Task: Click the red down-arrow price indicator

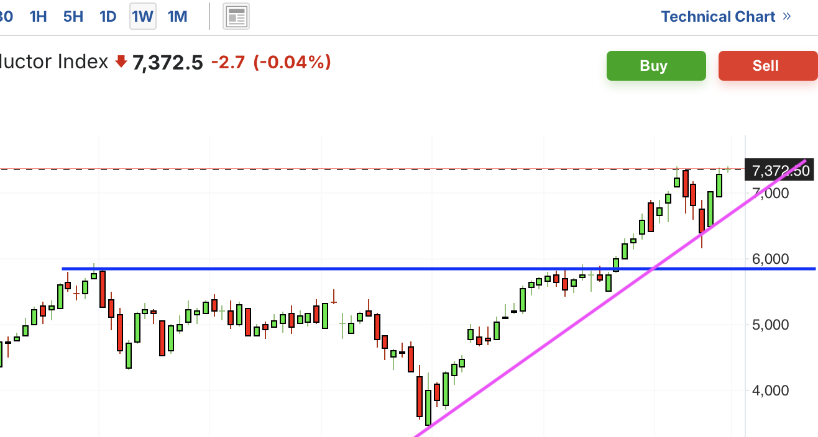Action: pos(121,61)
